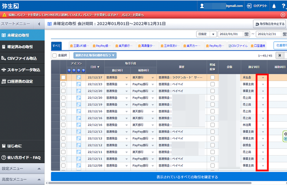Click 取引取込を中止する button
Image resolution: width=287 pixels, height=185 pixels.
coord(270,24)
